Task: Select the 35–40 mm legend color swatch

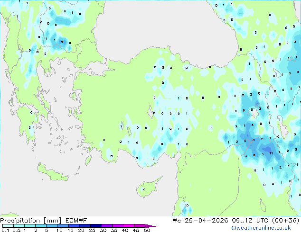Action: [x=118, y=226]
